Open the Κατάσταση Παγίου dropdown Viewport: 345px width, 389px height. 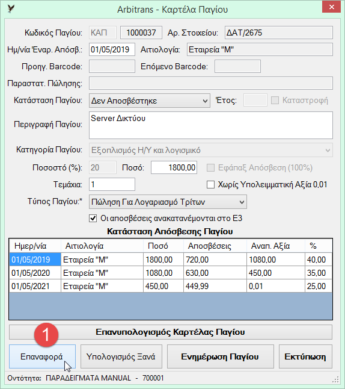[150, 101]
